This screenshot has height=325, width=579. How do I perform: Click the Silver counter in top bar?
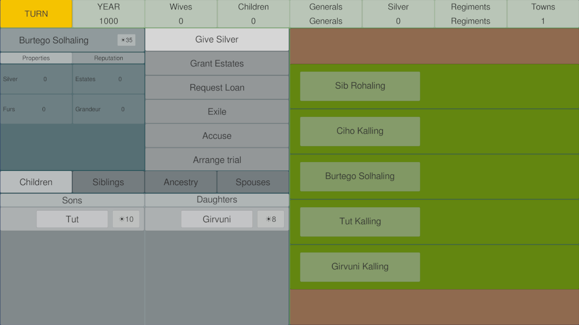(398, 14)
